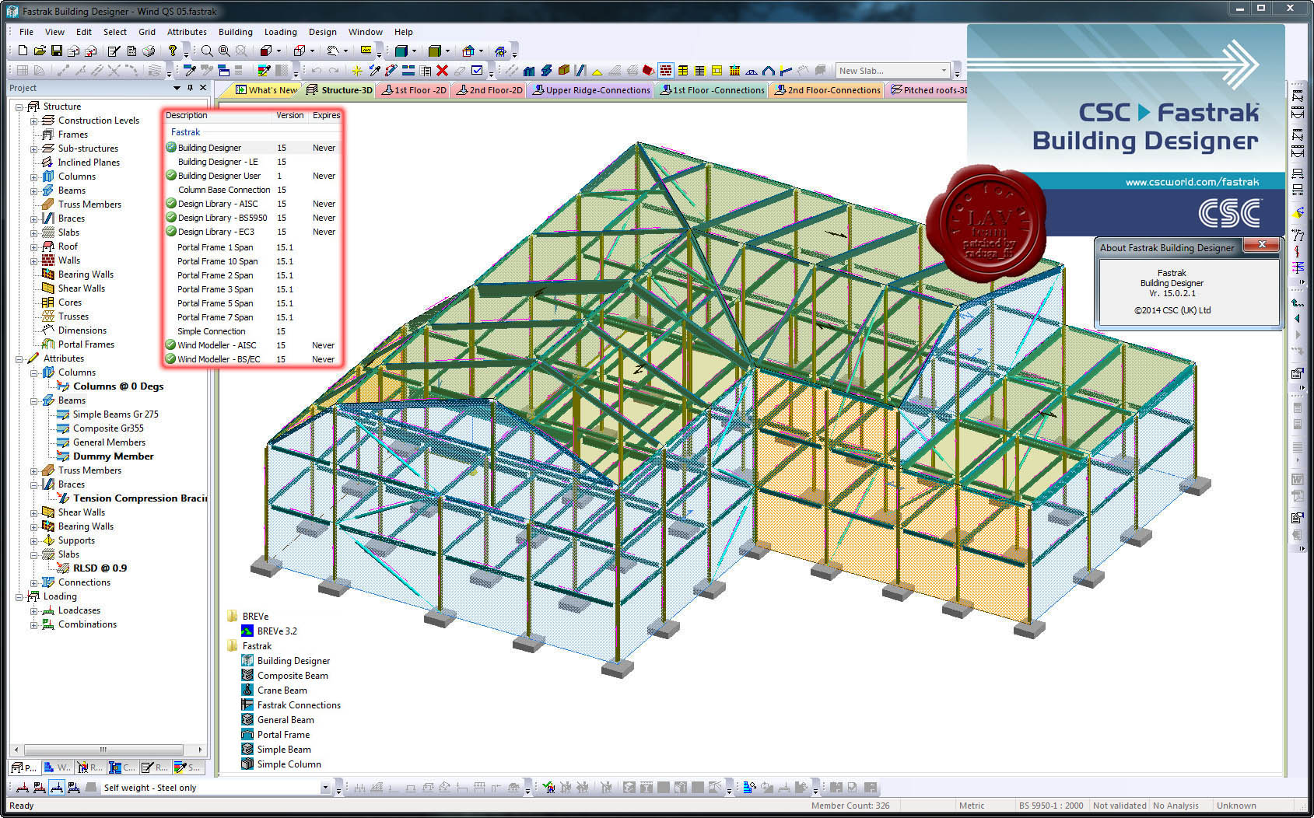Select Composite Gr355 beam attribute

pos(108,428)
